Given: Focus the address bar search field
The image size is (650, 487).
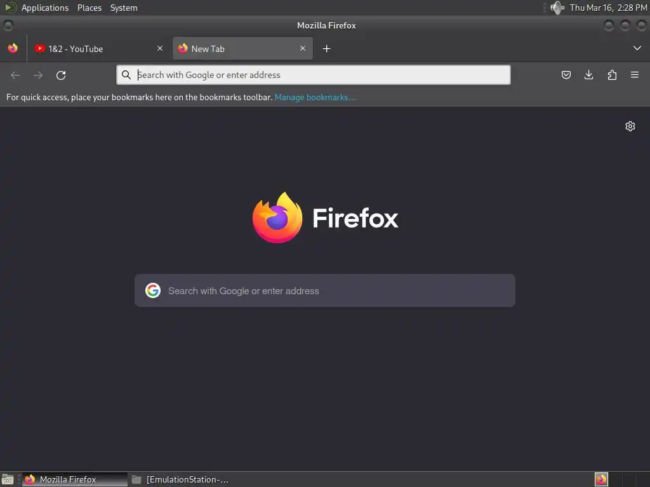Looking at the screenshot, I should 314,75.
